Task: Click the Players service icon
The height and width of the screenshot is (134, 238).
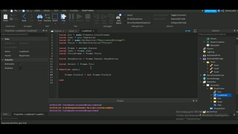Action: pyautogui.click(x=205, y=49)
